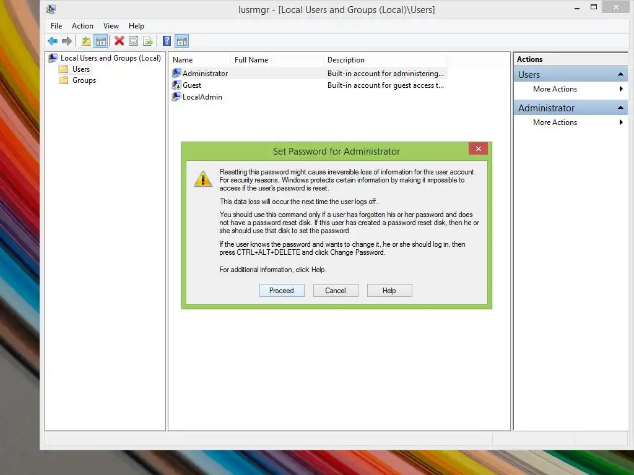This screenshot has height=475, width=634.
Task: Collapse the Users section in Actions pane
Action: (620, 74)
